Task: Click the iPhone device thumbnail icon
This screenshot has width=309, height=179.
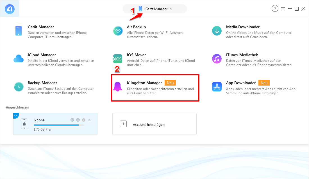Action: point(24,124)
